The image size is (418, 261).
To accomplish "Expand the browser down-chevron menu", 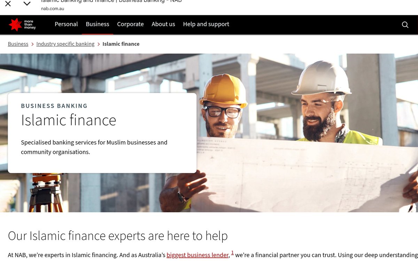I will click(x=27, y=4).
